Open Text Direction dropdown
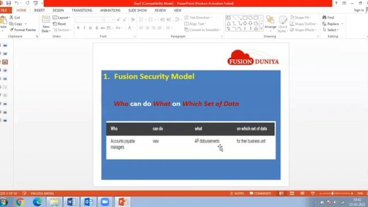 point(198,18)
